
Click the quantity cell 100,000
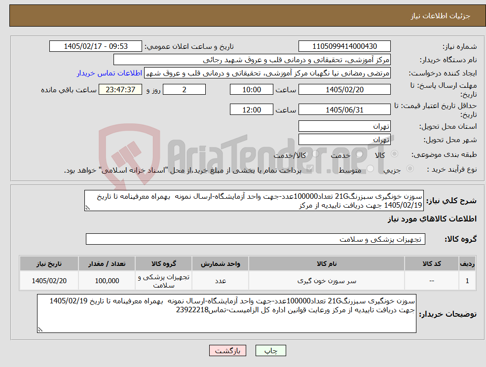(x=107, y=281)
